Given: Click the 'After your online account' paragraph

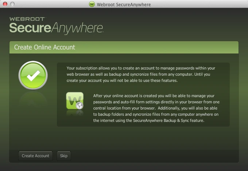Looking at the screenshot, I should click(x=156, y=108).
